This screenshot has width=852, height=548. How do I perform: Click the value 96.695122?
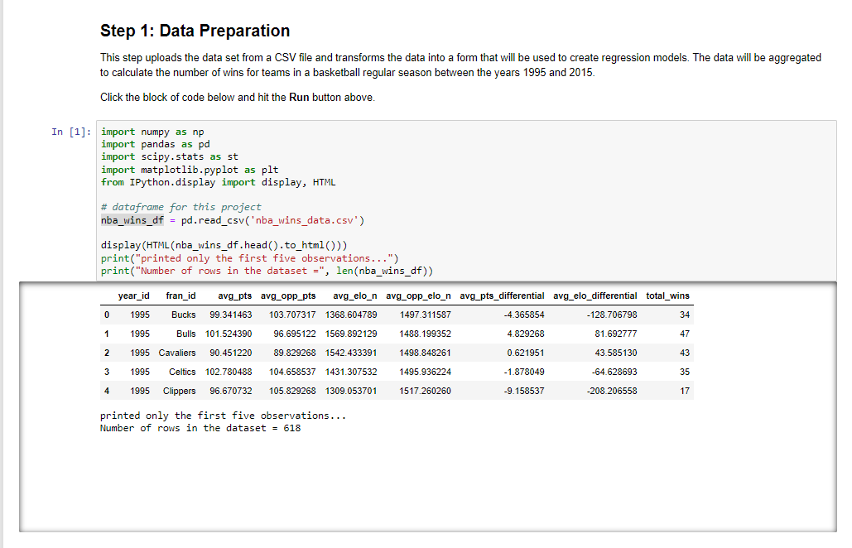click(295, 334)
